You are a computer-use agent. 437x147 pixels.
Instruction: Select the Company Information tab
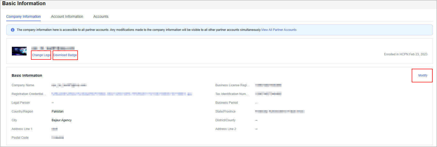23,16
